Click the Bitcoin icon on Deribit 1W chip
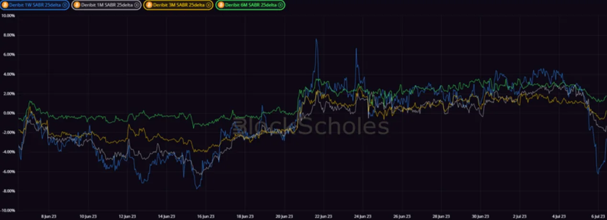The height and width of the screenshot is (220, 607). tap(5, 5)
